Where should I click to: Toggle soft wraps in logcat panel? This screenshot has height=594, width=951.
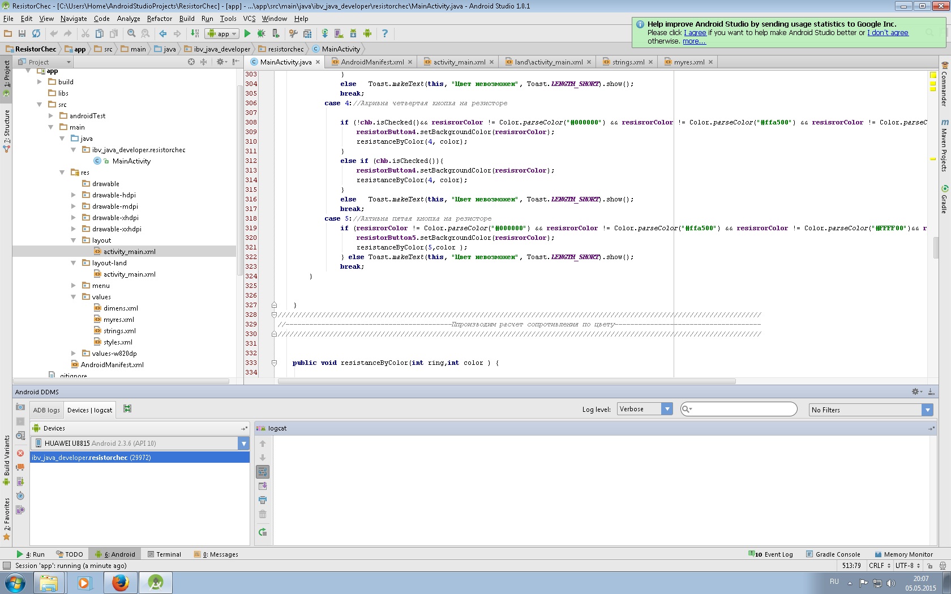[263, 472]
